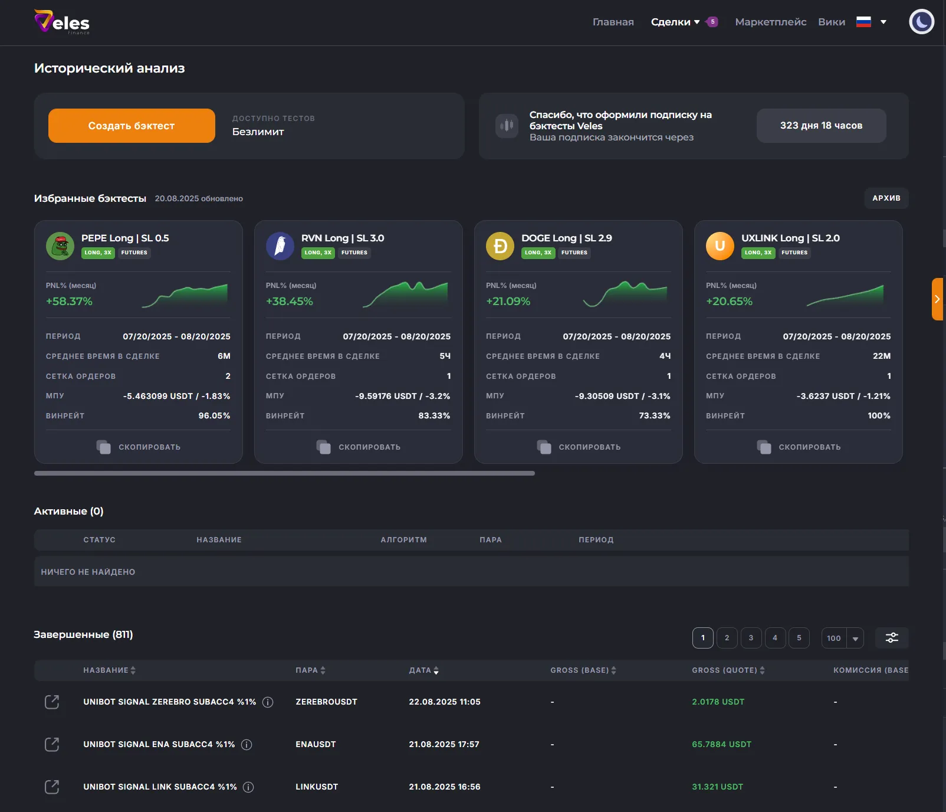Open the Маркетплейс menu item
The height and width of the screenshot is (812, 946).
click(770, 22)
